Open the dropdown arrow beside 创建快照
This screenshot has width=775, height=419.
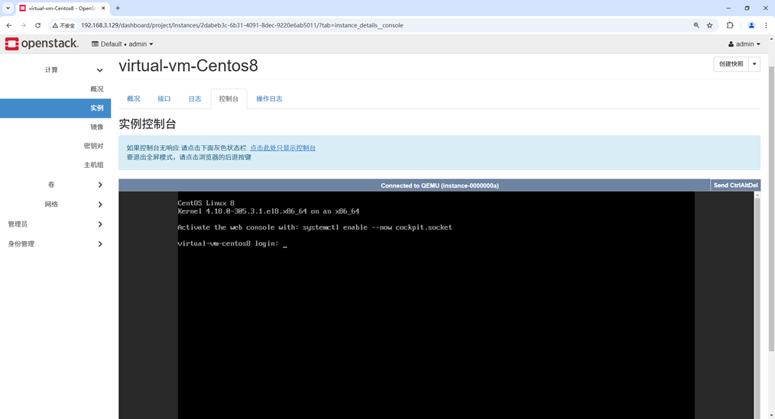coord(754,64)
